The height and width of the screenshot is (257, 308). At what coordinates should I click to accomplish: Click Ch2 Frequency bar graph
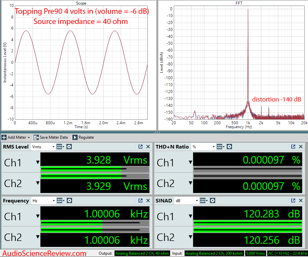click(95, 230)
